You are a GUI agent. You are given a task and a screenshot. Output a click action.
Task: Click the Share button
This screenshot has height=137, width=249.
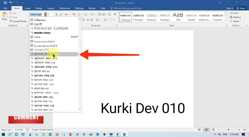click(241, 8)
